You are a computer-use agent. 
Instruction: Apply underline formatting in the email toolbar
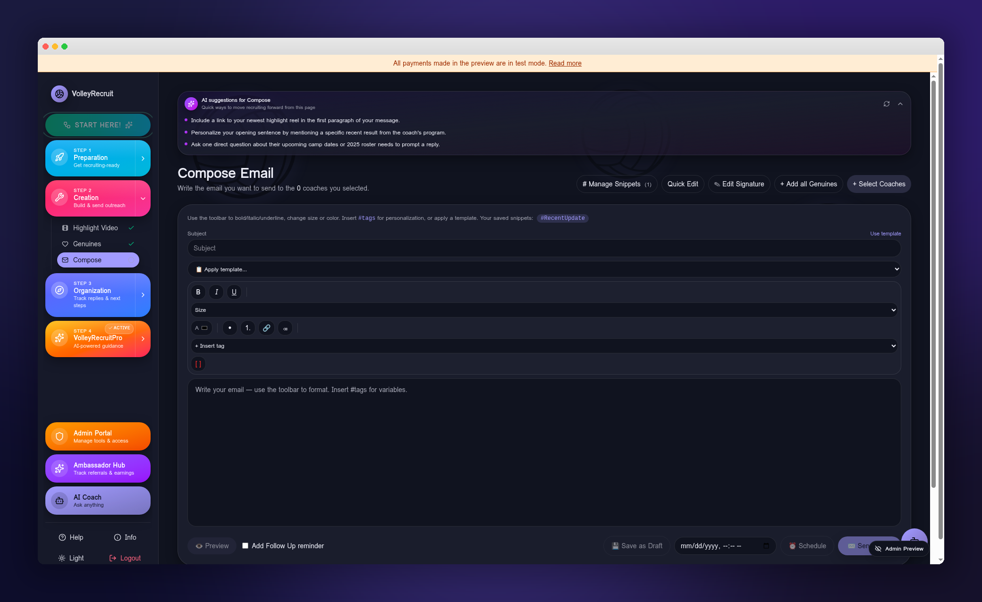pos(234,292)
